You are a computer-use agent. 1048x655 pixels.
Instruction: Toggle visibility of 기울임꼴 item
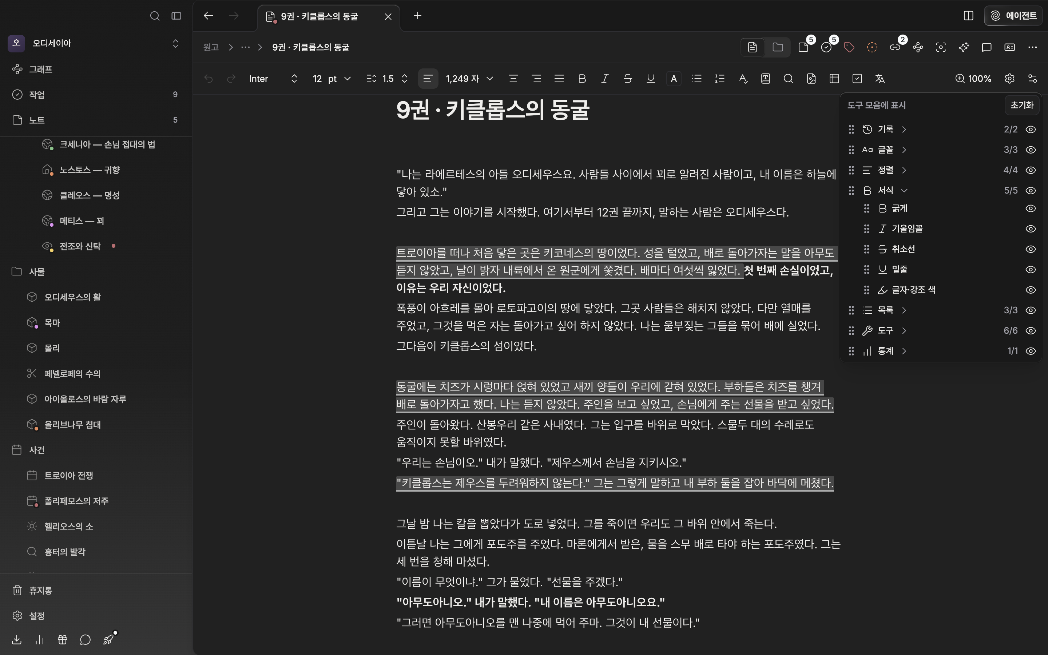(x=1031, y=229)
